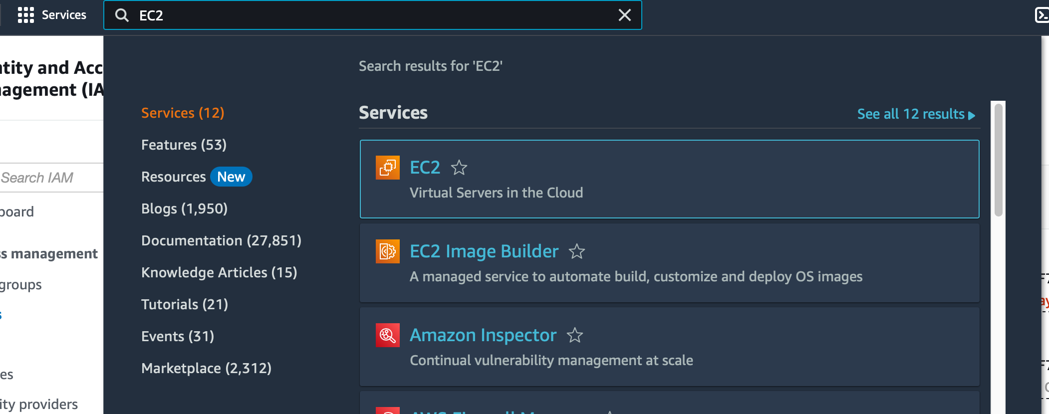Viewport: 1049px width, 414px height.
Task: Open the CloudShell terminal icon
Action: tap(1042, 15)
